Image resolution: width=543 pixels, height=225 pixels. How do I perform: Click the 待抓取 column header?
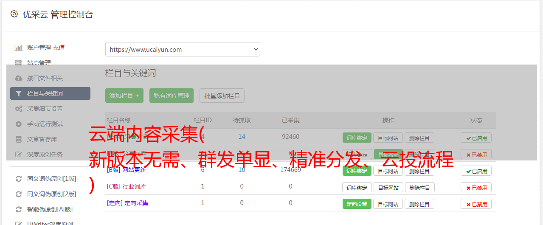pyautogui.click(x=242, y=120)
